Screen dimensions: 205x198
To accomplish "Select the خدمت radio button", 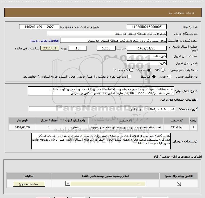I will (149, 70).
